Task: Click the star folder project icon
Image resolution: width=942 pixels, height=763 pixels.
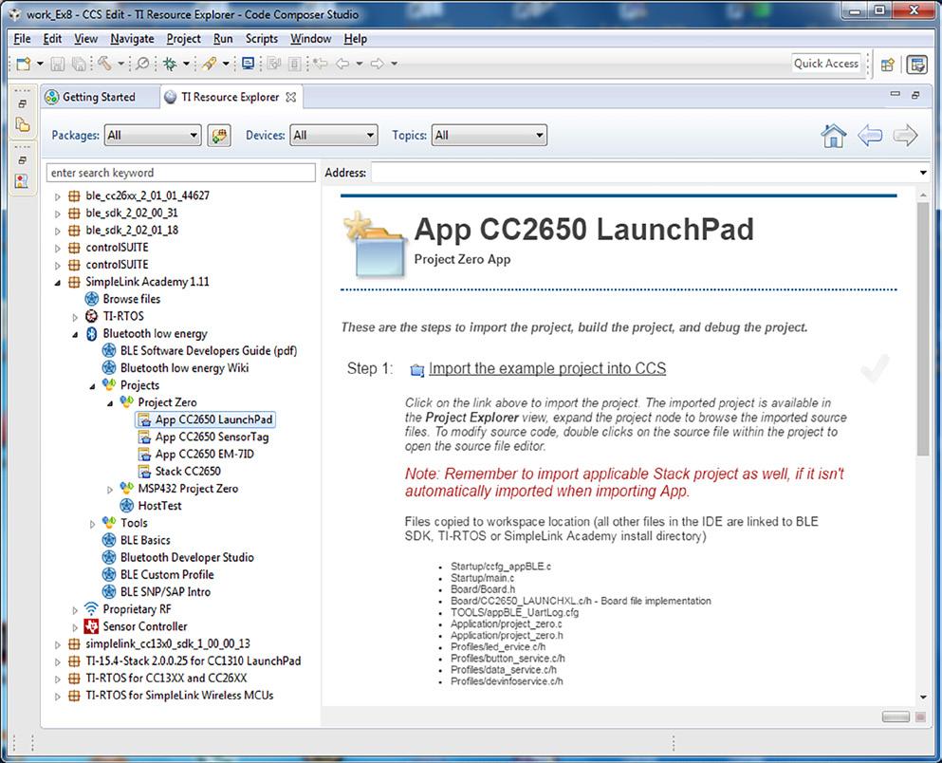Action: pos(374,245)
